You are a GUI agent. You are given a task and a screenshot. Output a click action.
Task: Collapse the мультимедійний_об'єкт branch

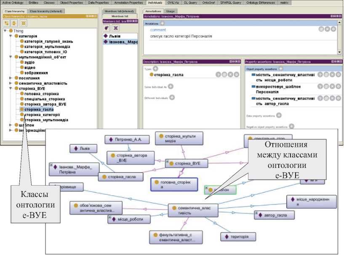click(x=10, y=57)
